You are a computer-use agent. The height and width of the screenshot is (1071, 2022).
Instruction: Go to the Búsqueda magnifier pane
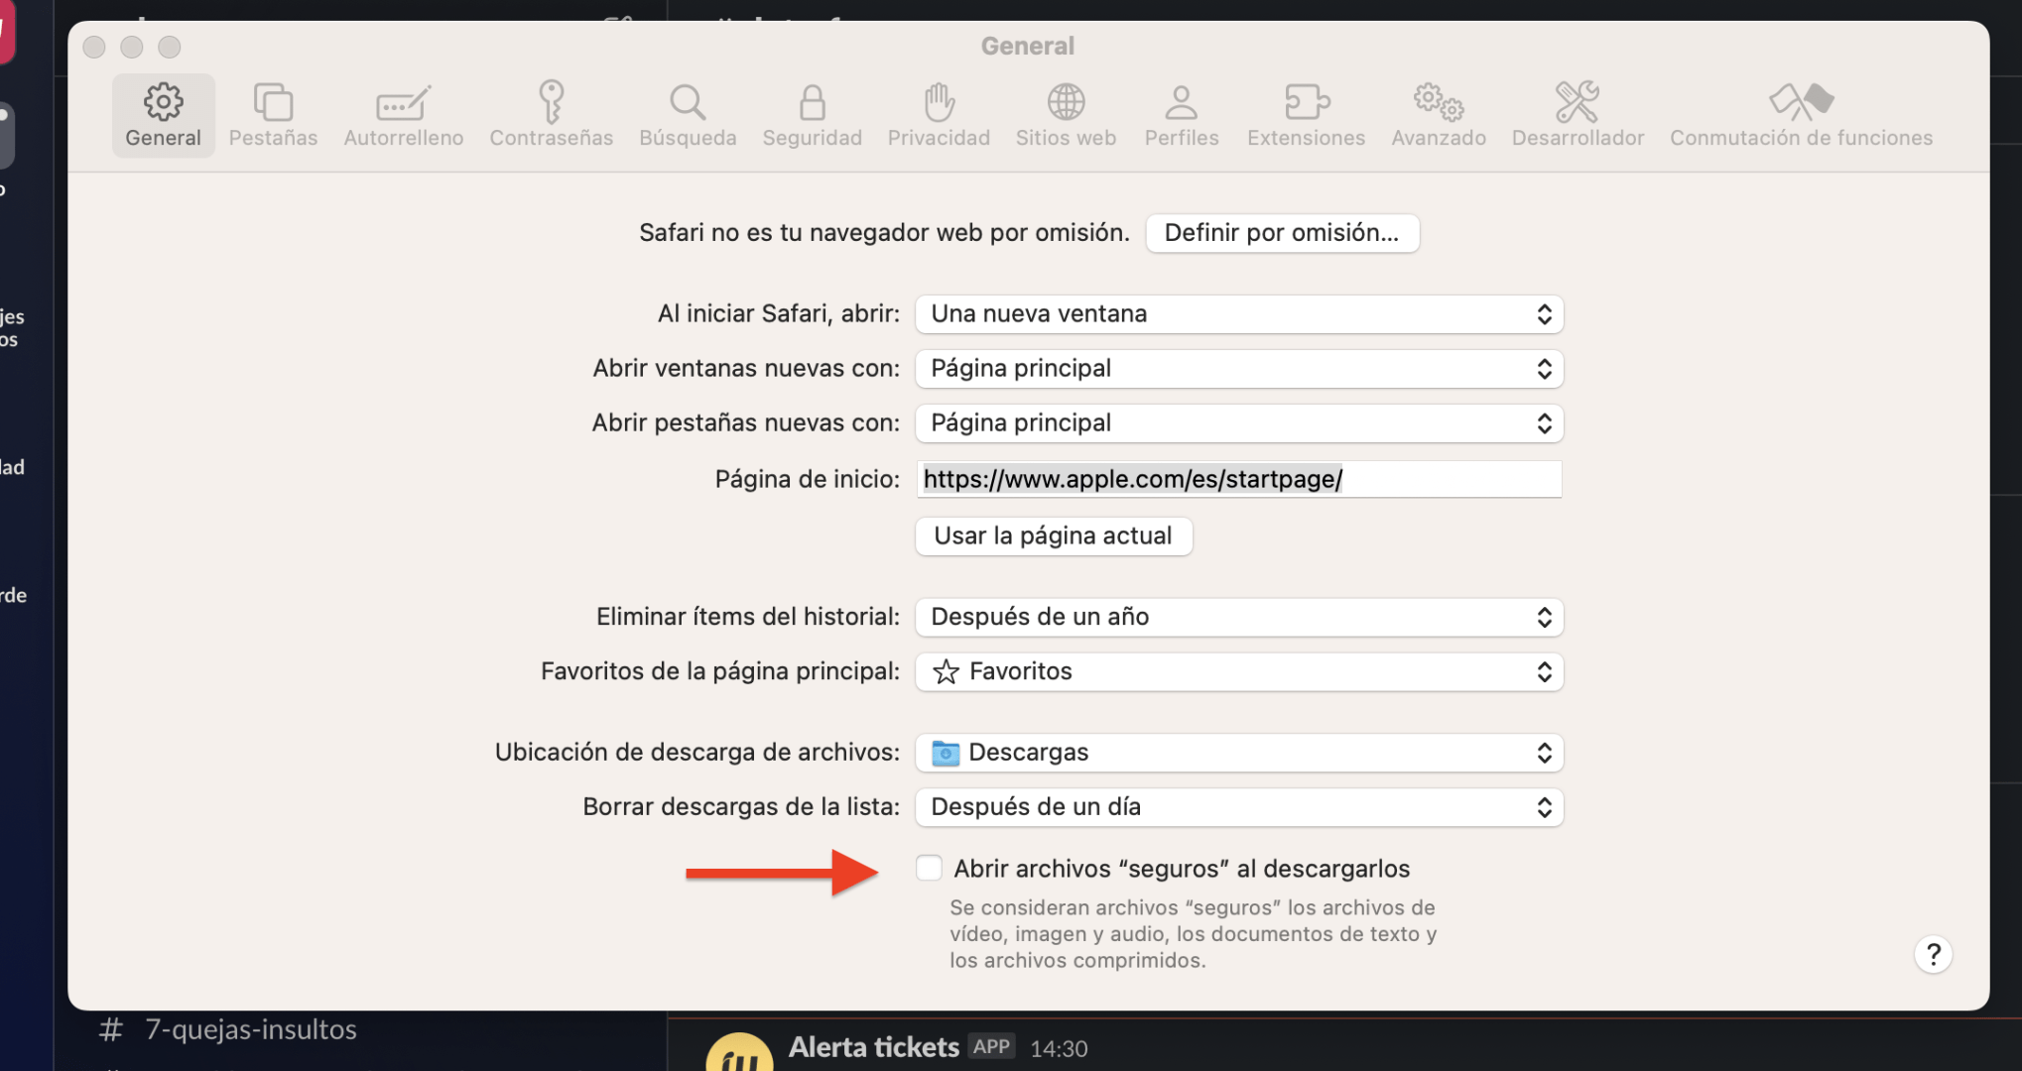688,116
